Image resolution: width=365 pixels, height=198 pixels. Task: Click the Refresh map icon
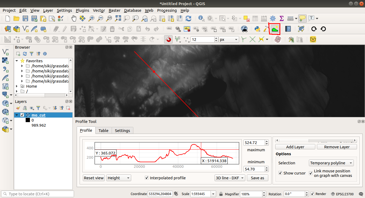coord(188,18)
